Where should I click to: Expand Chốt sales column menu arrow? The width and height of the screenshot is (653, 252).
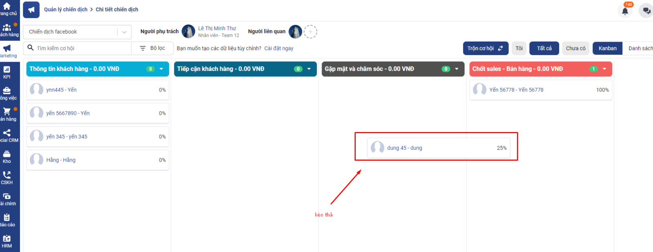(x=604, y=69)
